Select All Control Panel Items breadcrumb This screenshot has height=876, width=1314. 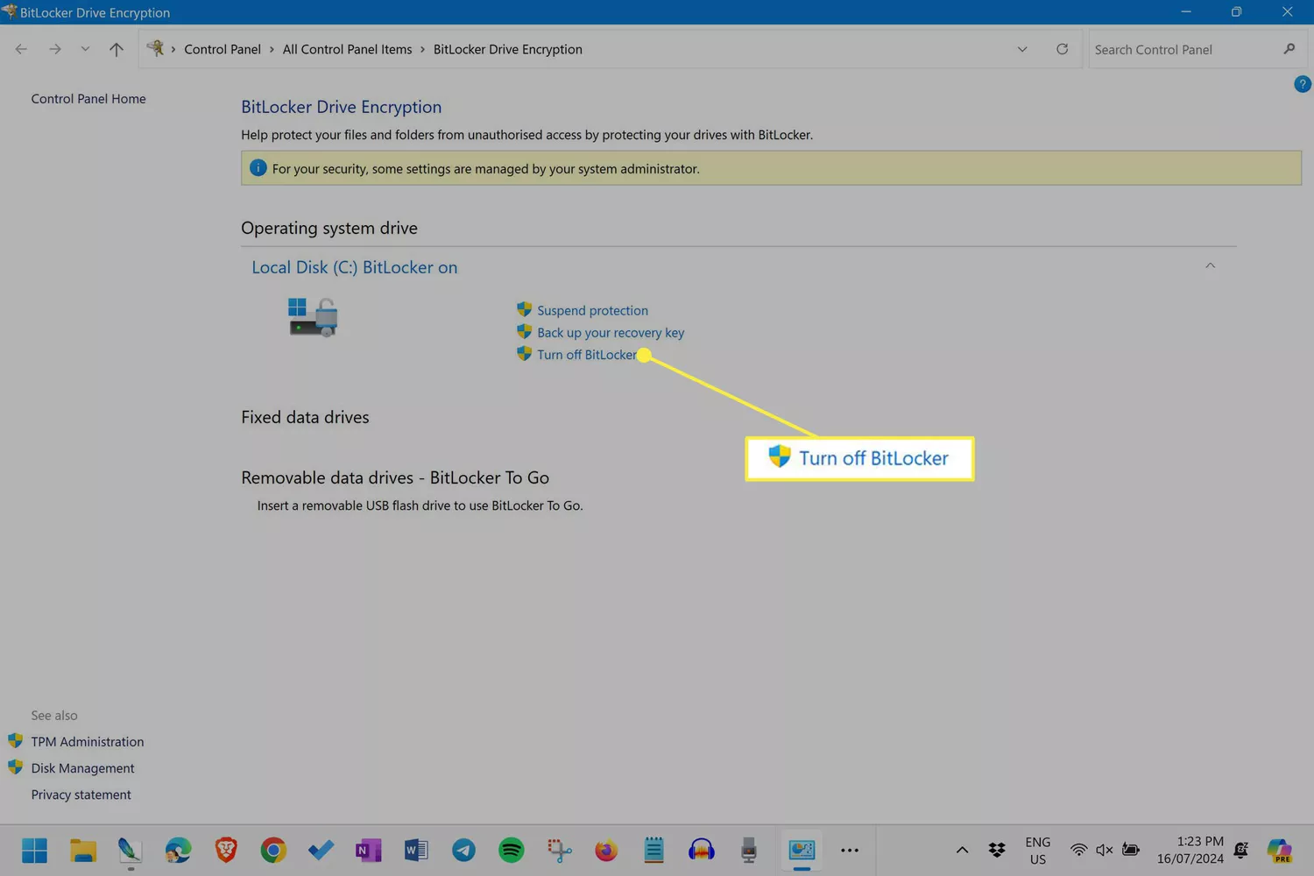tap(347, 49)
